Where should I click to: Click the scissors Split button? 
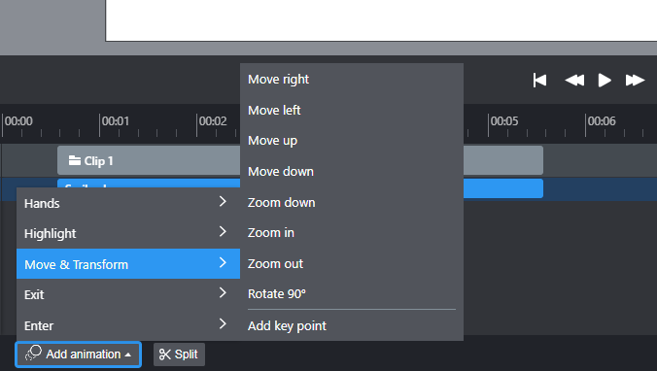click(179, 354)
